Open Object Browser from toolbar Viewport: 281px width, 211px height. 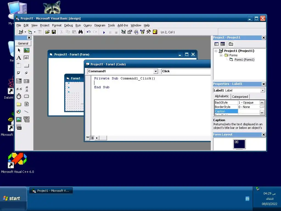(142, 32)
